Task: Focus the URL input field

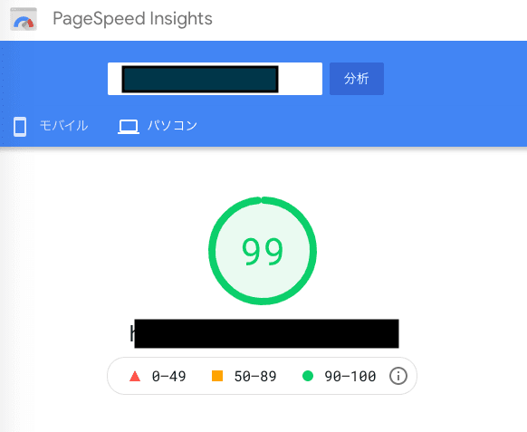Action: 215,79
